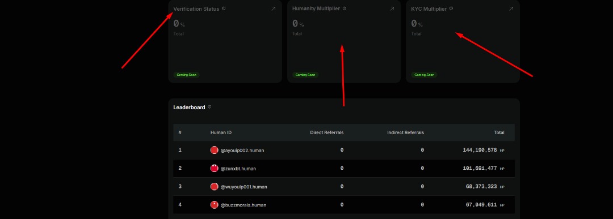Image resolution: width=613 pixels, height=219 pixels.
Task: Click the # column header
Action: pyautogui.click(x=180, y=132)
